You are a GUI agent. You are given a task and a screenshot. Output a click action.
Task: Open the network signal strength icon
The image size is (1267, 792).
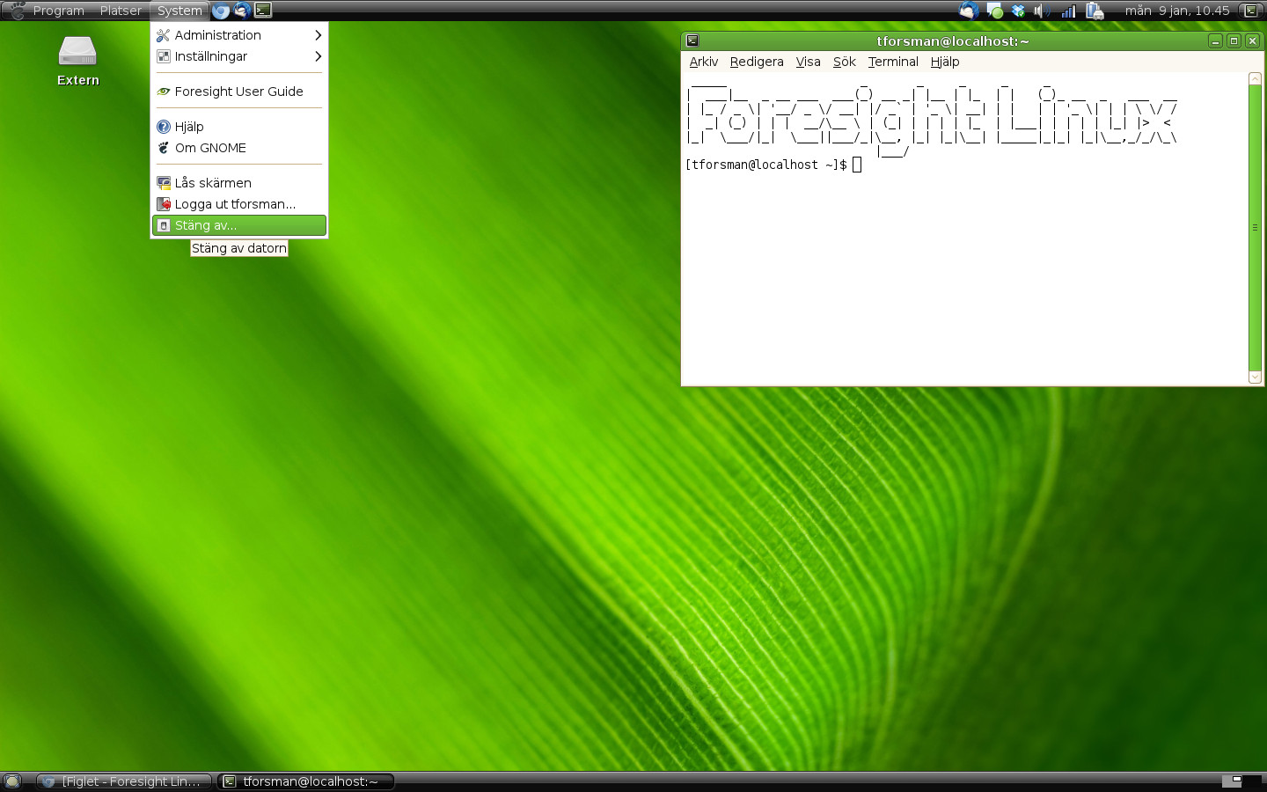1068,11
